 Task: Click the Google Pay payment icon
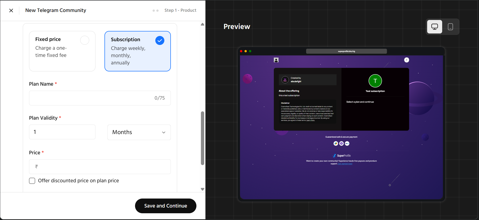(336, 144)
